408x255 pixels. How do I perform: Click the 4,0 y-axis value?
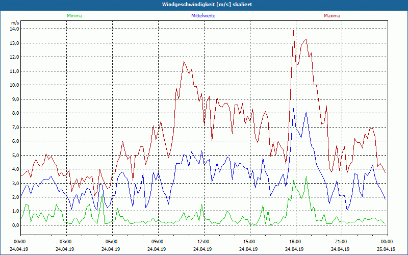click(x=16, y=169)
